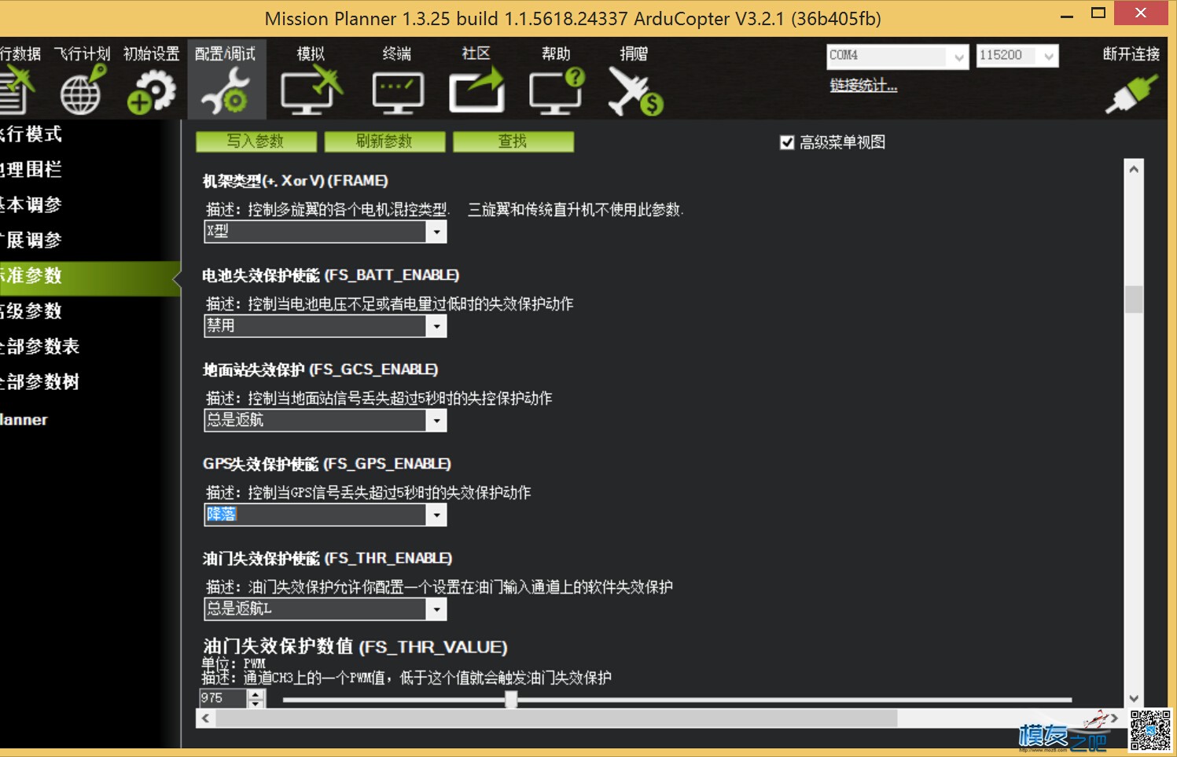The width and height of the screenshot is (1177, 757).
Task: Open the 115200 baud rate dropdown
Action: click(x=1049, y=56)
